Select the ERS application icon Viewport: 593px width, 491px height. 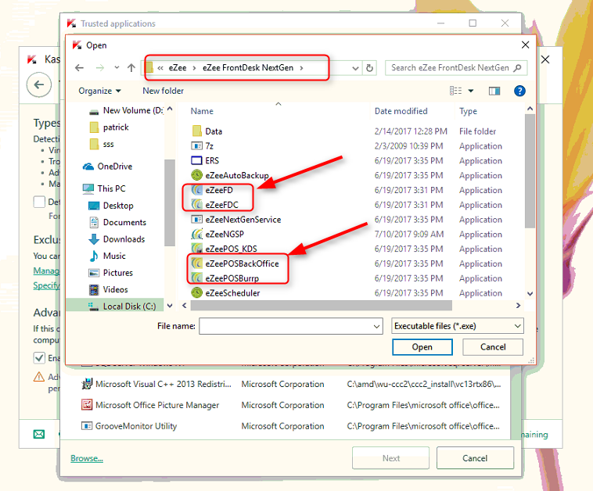[196, 160]
